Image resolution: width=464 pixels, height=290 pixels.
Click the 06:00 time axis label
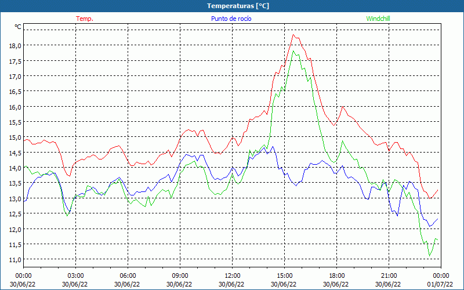[128, 276]
